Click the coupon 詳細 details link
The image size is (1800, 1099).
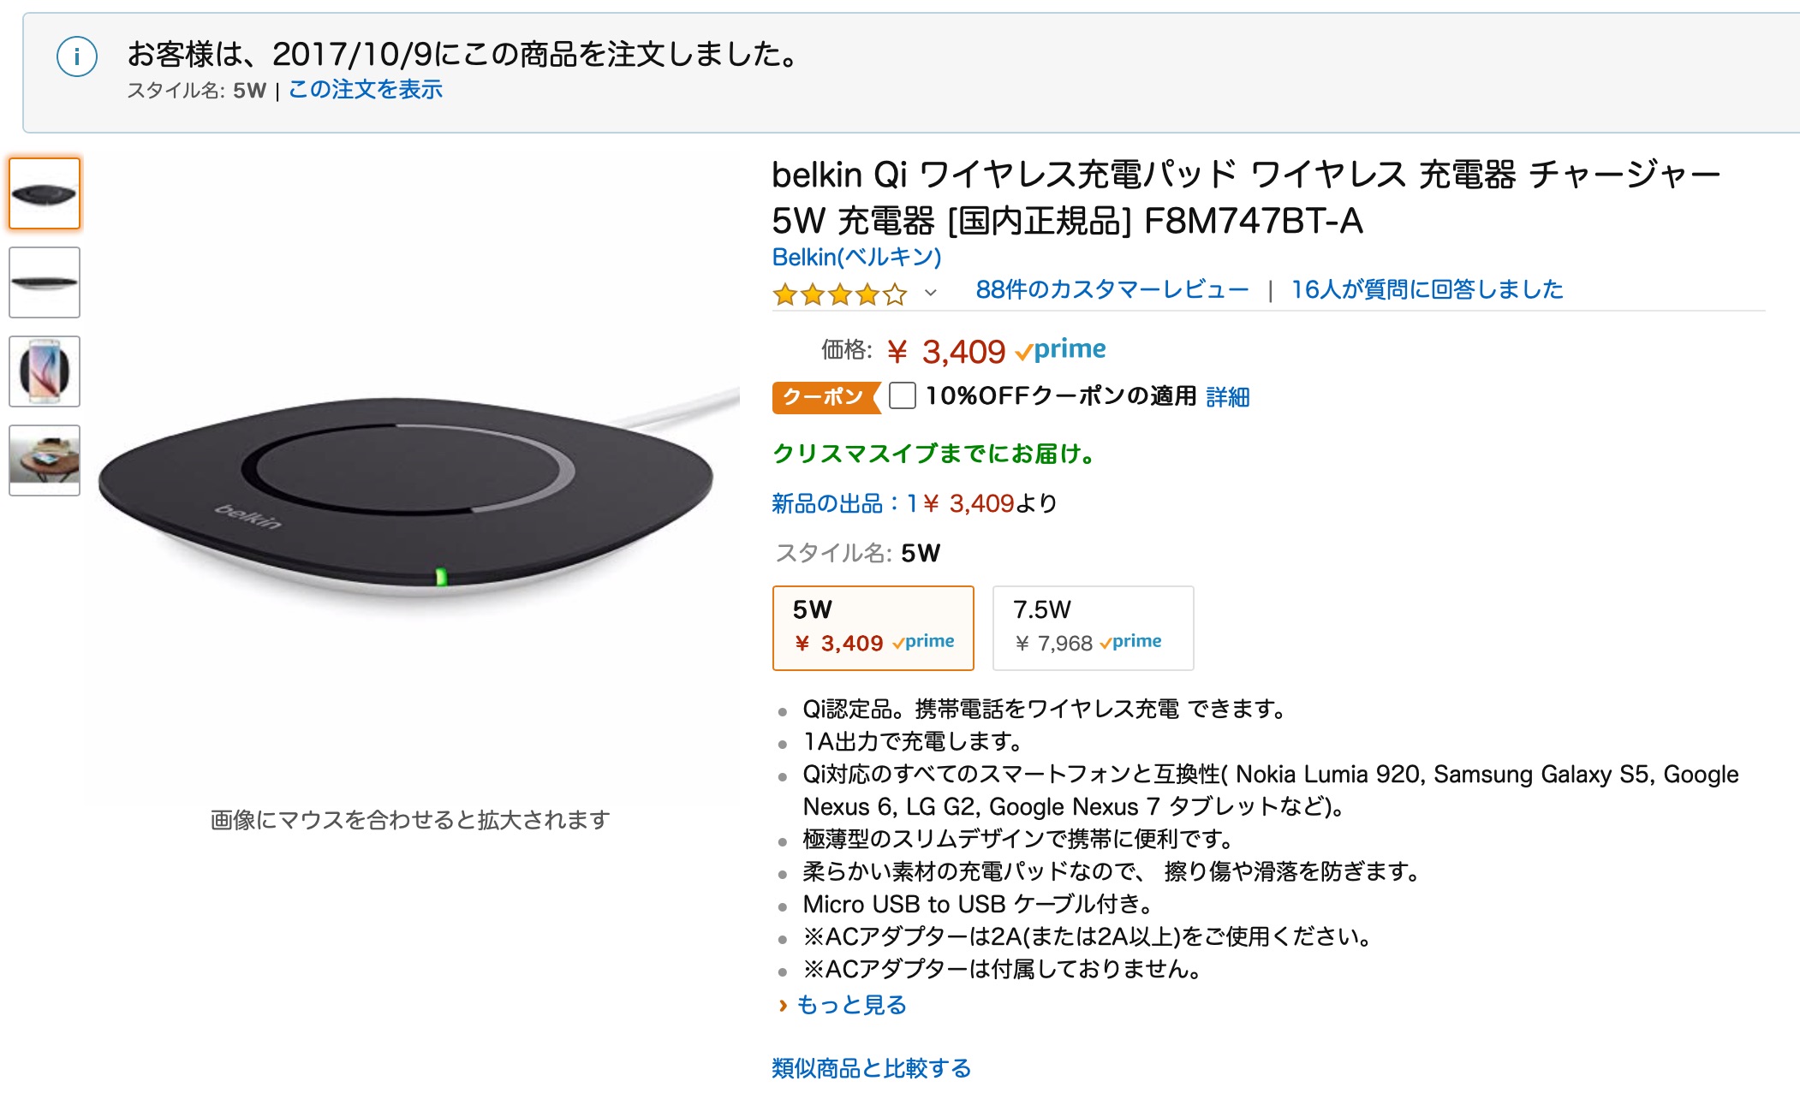pyautogui.click(x=1227, y=397)
